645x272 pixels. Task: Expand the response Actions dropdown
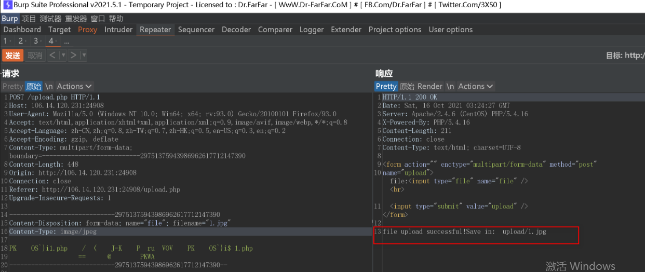pyautogui.click(x=475, y=86)
